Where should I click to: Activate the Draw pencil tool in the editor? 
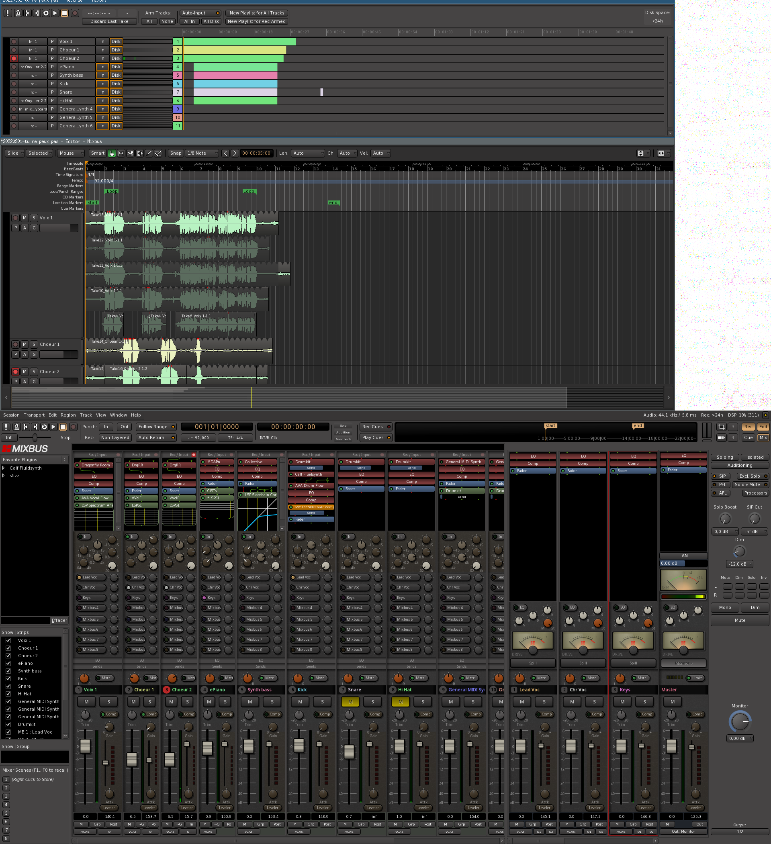149,153
